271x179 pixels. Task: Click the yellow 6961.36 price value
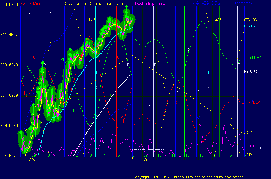pyautogui.click(x=250, y=20)
